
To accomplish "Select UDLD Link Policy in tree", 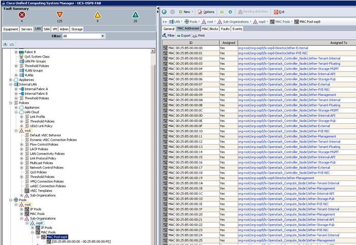I will tap(41, 126).
